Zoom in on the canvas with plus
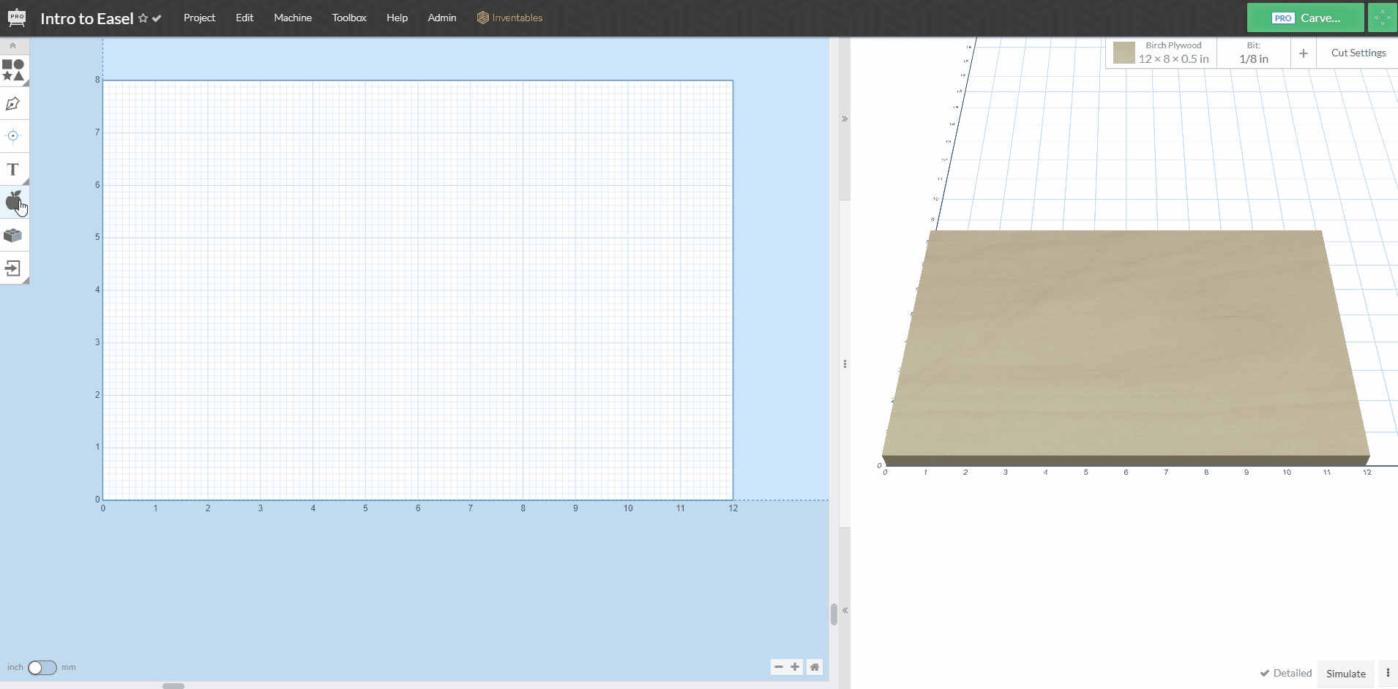Viewport: 1398px width, 689px height. 795,667
